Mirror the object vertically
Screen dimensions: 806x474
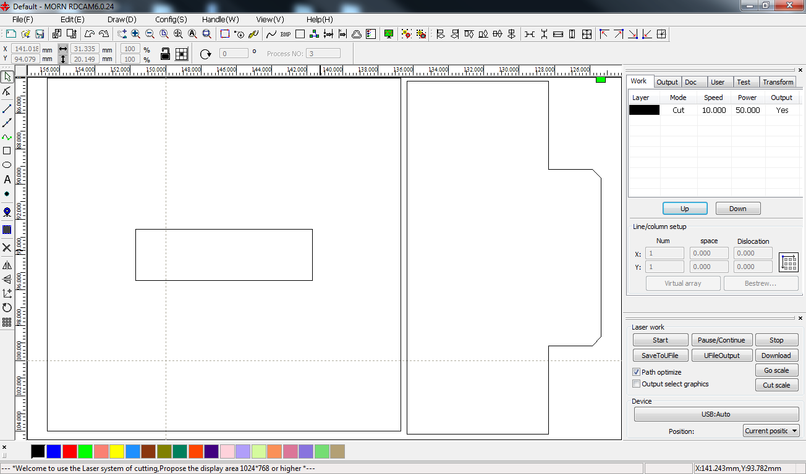[x=7, y=279]
